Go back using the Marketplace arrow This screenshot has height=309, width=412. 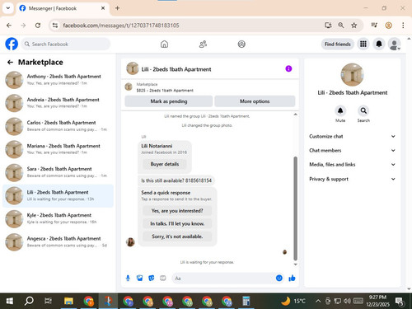coord(10,63)
